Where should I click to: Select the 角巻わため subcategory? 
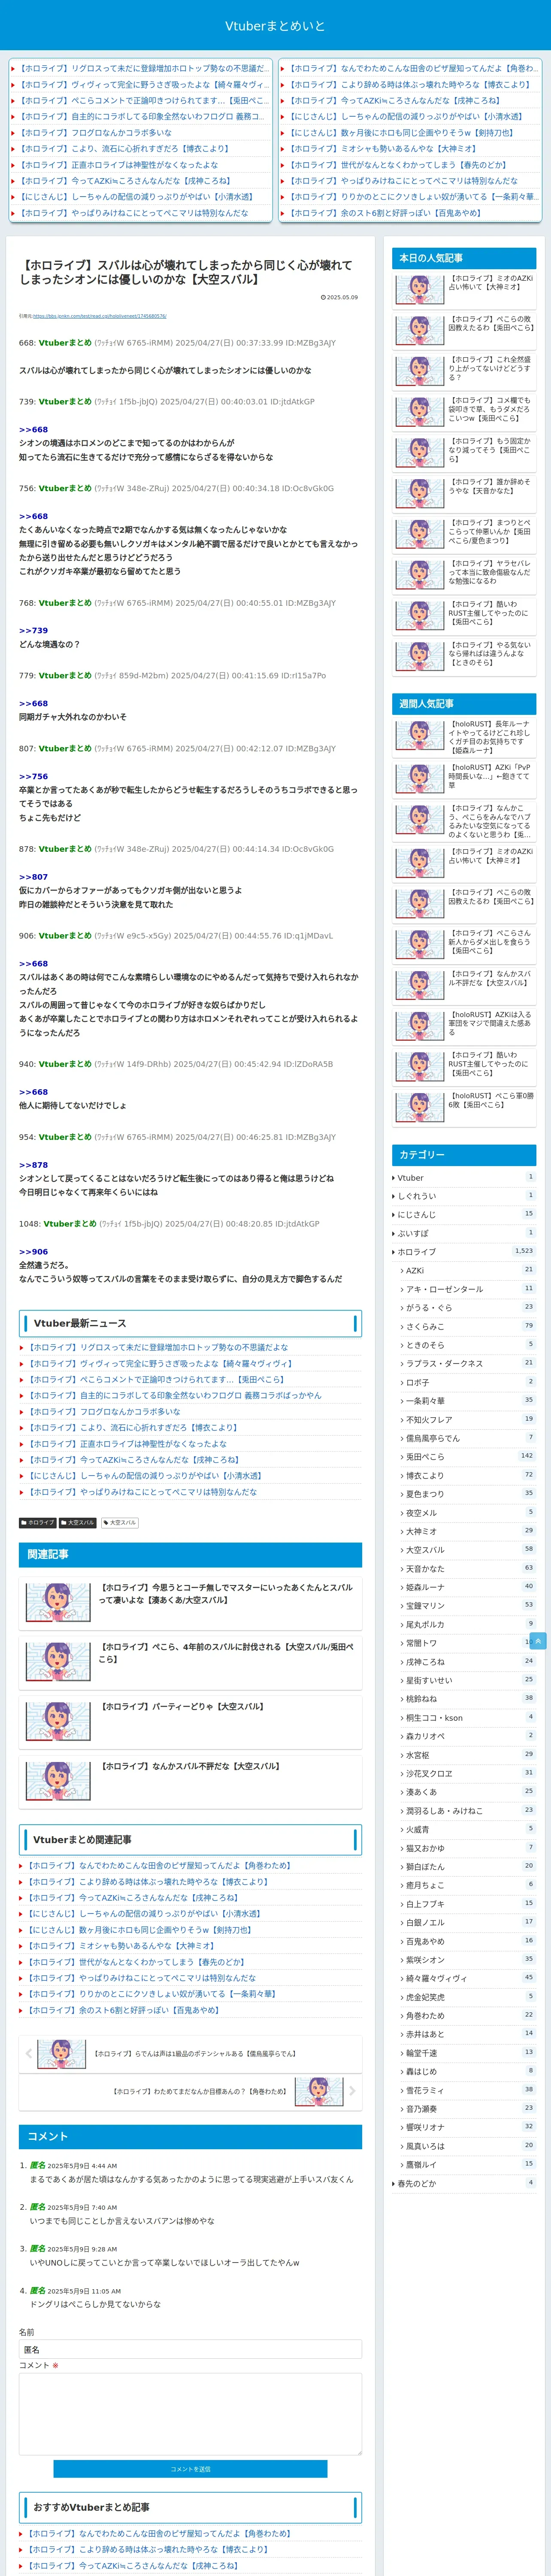pos(468,2016)
